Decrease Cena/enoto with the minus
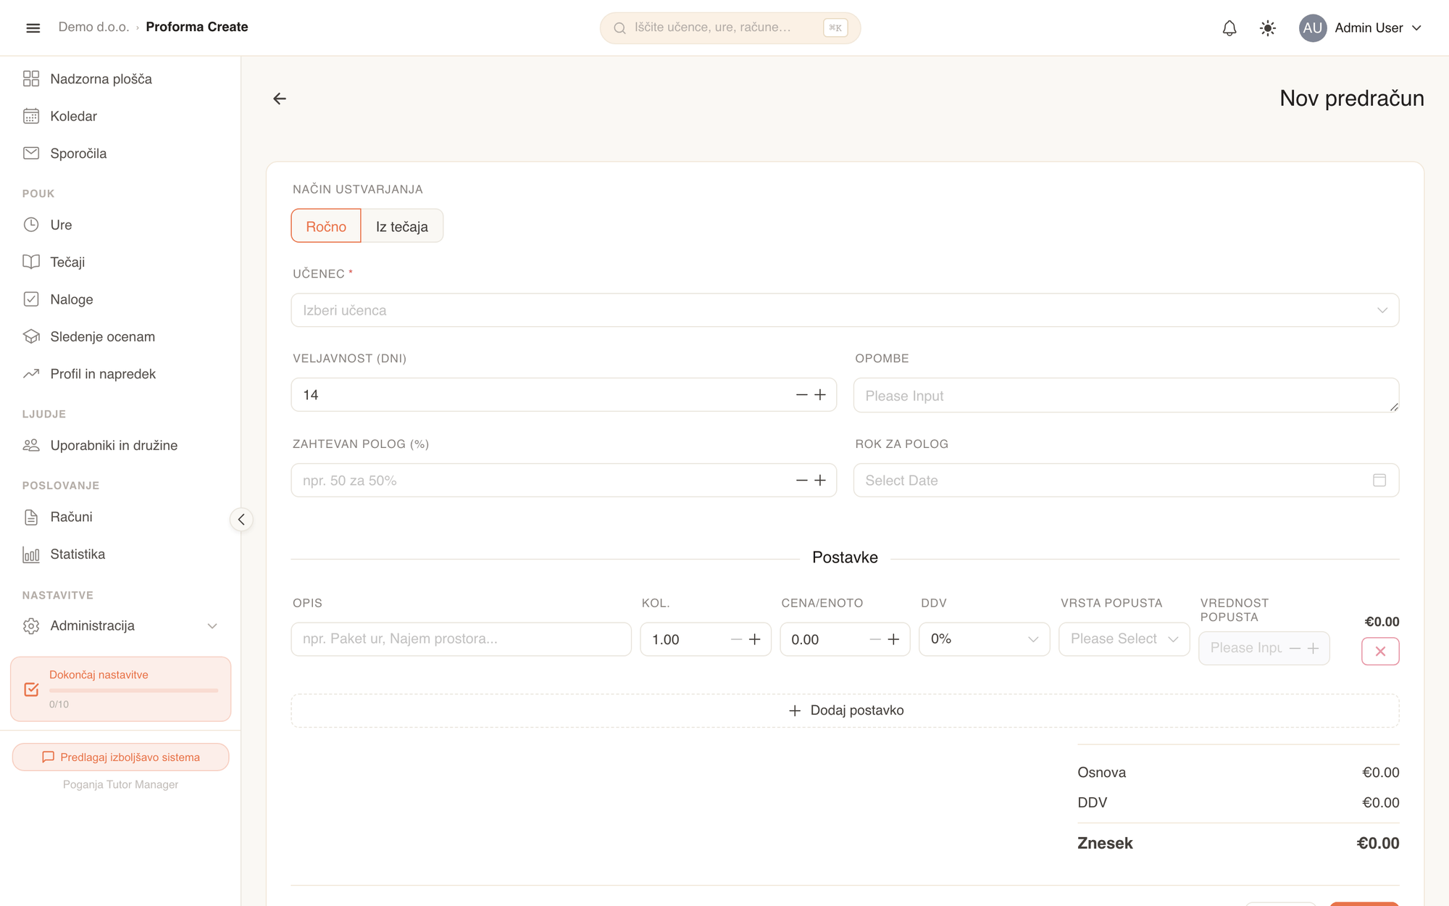The image size is (1449, 906). point(874,639)
